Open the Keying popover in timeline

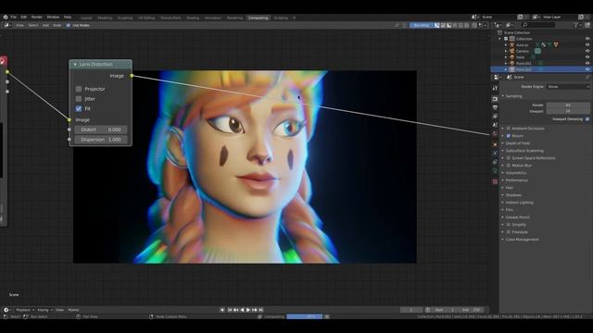click(44, 310)
